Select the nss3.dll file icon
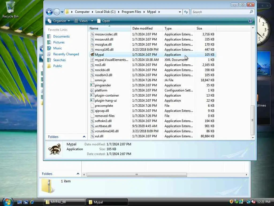274x206 pixels. click(x=92, y=65)
